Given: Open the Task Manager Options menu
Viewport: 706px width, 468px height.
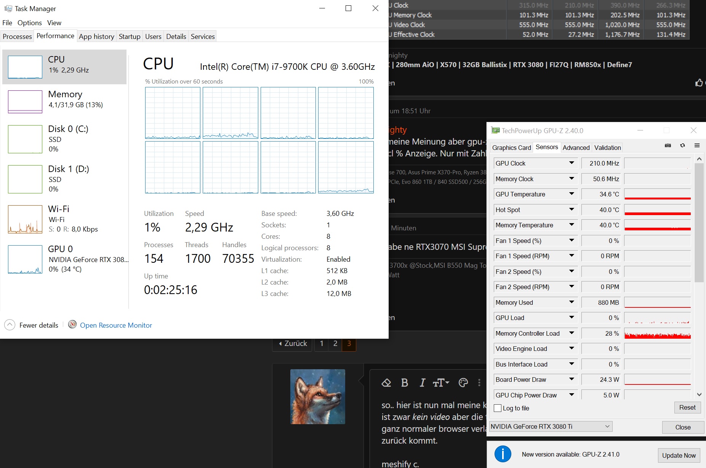Looking at the screenshot, I should point(30,23).
